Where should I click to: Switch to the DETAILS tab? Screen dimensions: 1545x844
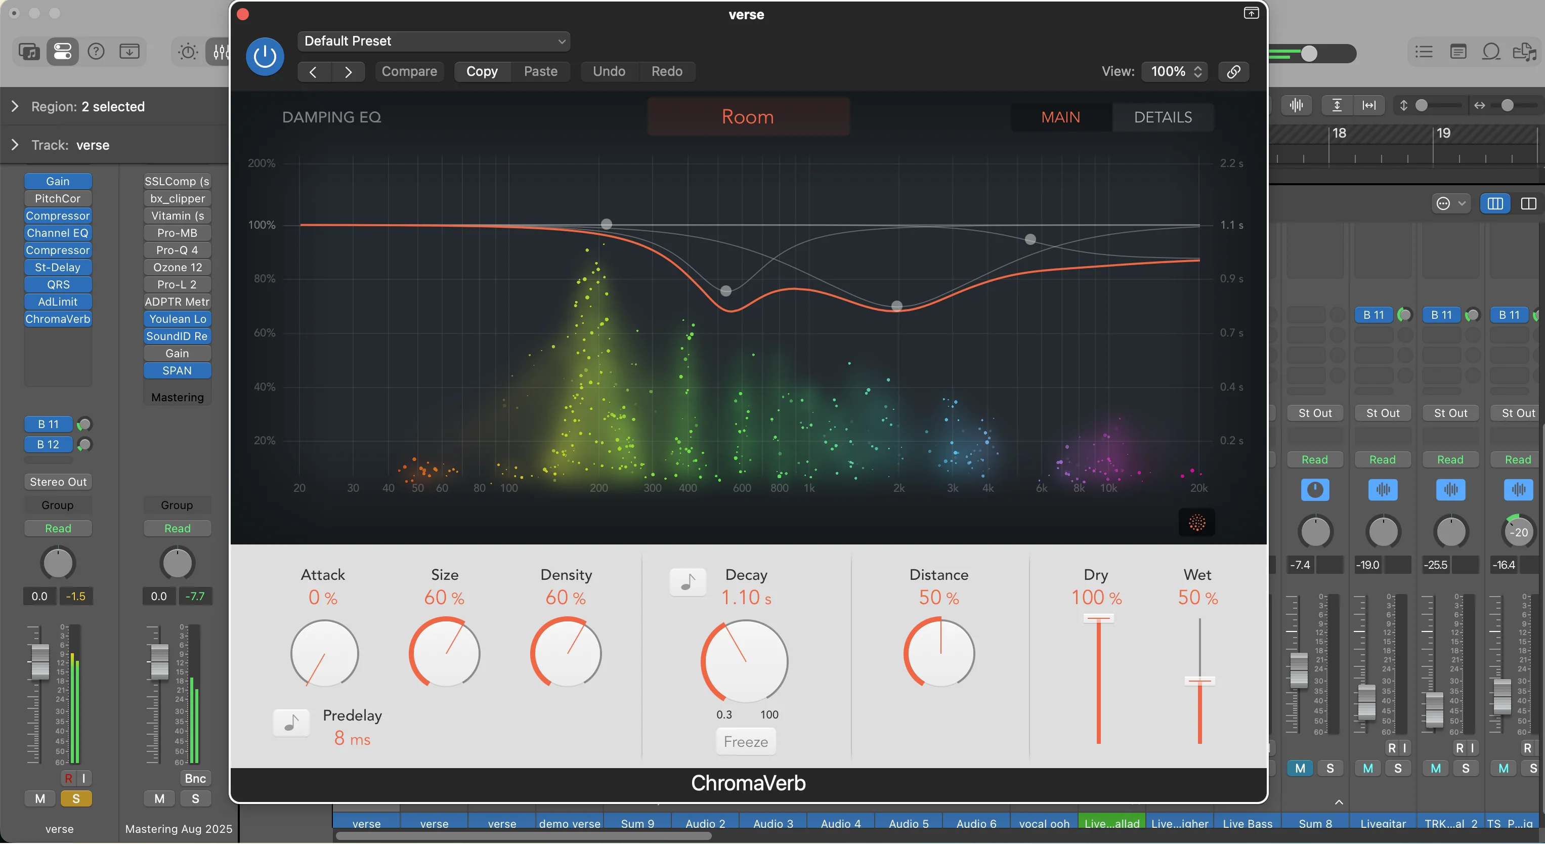click(x=1164, y=117)
